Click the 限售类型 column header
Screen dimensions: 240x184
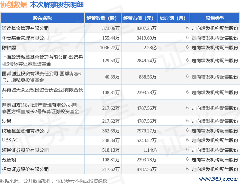coord(215,18)
